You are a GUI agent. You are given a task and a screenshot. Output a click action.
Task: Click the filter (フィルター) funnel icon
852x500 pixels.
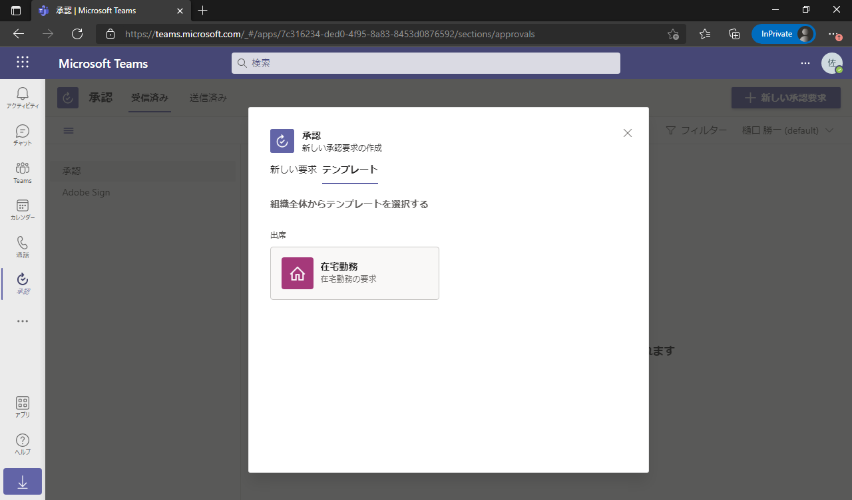pyautogui.click(x=671, y=130)
